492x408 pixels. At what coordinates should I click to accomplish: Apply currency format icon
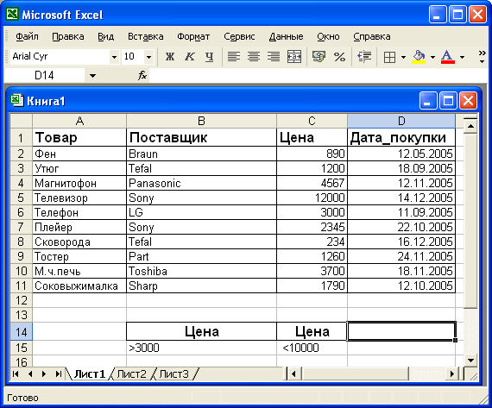(x=319, y=57)
